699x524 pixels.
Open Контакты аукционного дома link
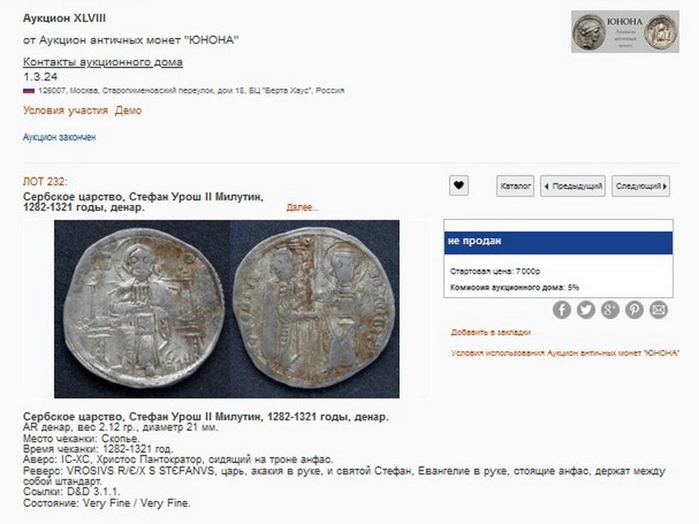pyautogui.click(x=103, y=62)
